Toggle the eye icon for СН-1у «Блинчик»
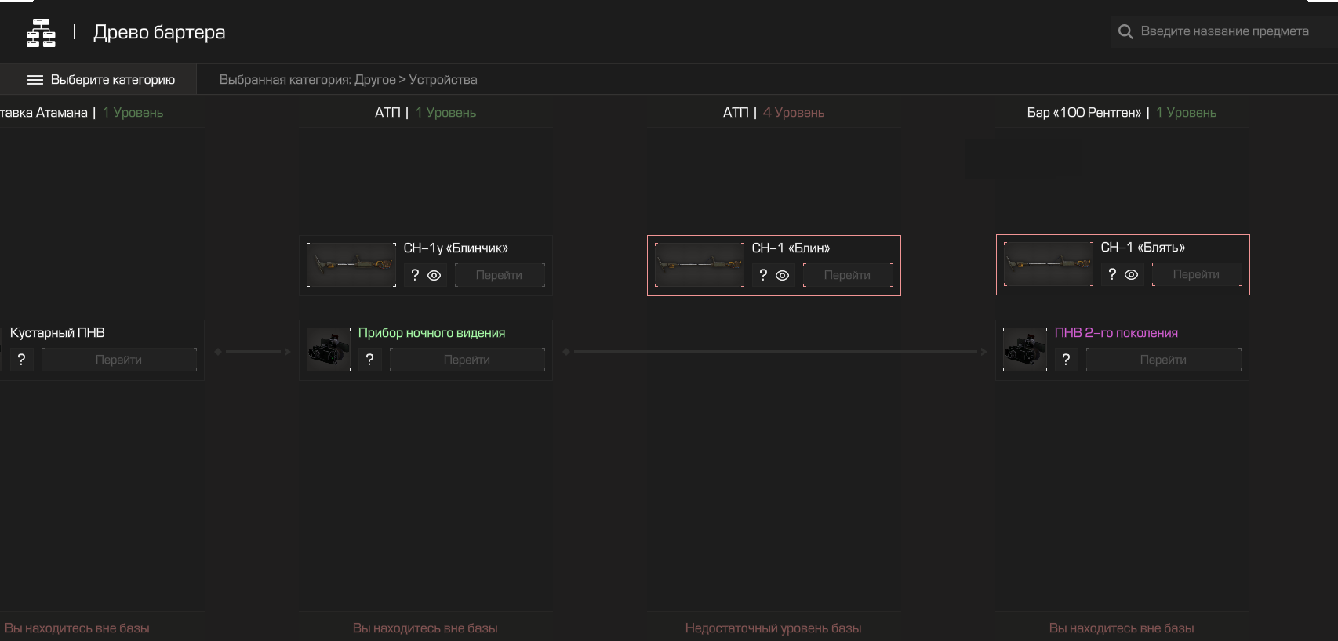Screen dimensions: 1338x641 (434, 276)
